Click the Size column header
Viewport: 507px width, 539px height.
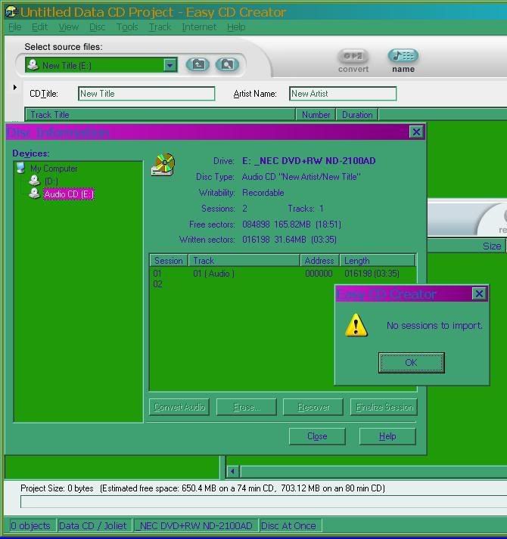tap(466, 246)
